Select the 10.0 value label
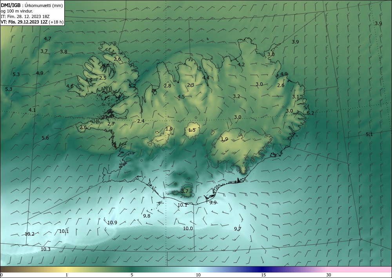 [x=188, y=228]
